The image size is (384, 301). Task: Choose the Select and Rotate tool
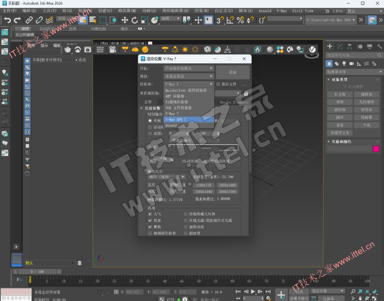(134, 20)
